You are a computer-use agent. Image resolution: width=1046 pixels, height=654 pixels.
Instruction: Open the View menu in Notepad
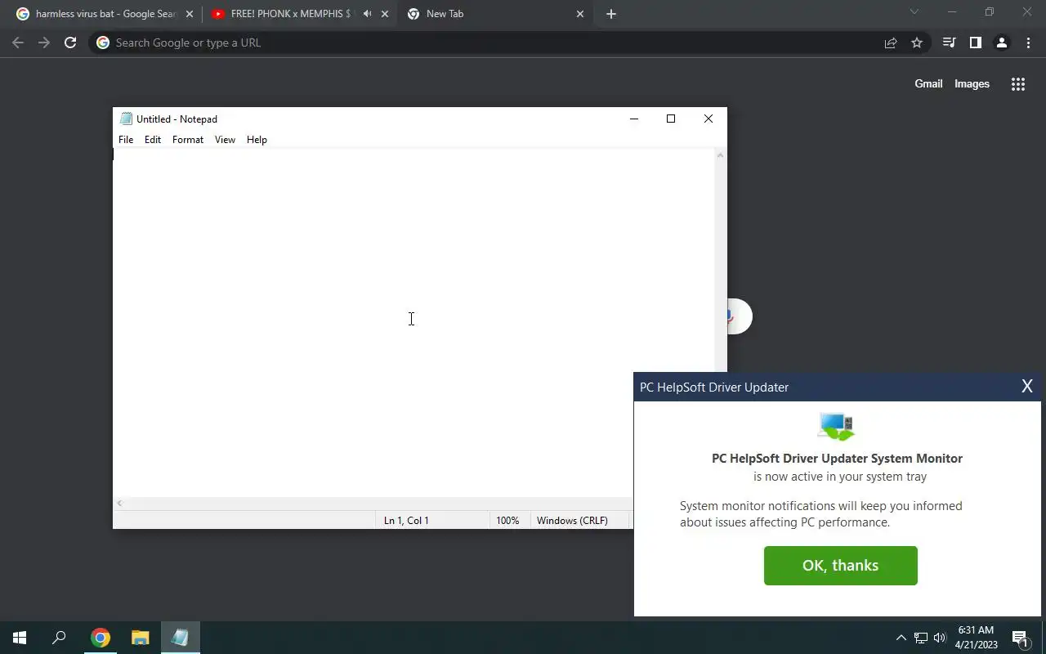pyautogui.click(x=225, y=140)
